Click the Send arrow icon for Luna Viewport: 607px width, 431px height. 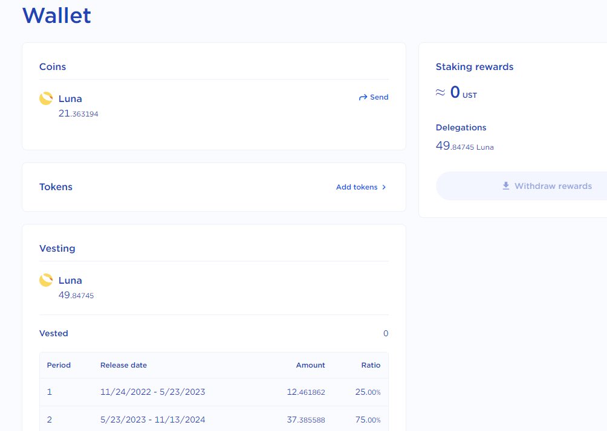coord(363,97)
